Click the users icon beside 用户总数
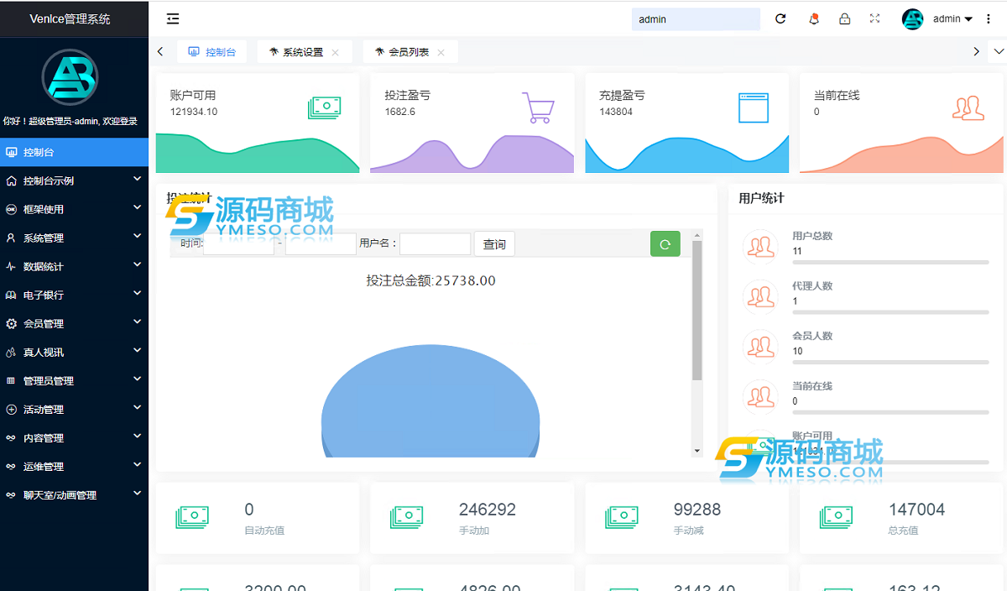Image resolution: width=1007 pixels, height=591 pixels. click(x=761, y=247)
